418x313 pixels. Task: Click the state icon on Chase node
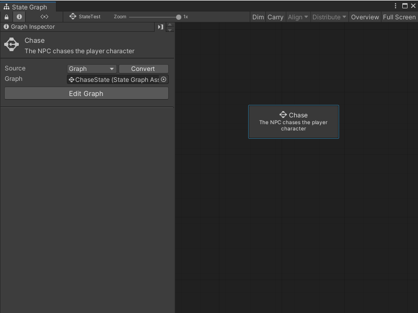point(283,115)
